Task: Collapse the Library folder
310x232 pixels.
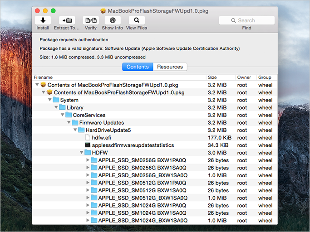Action: tap(56, 107)
